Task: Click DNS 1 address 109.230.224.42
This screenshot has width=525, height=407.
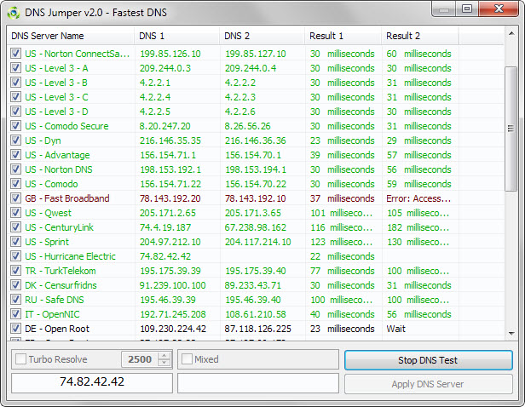Action: coord(173,329)
